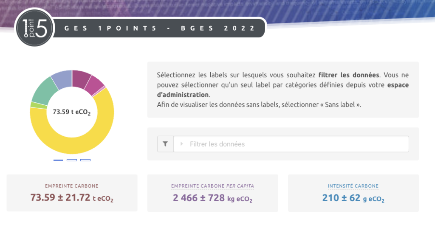Click the 2 466 ± 728 kg eCO2 value

click(x=212, y=198)
